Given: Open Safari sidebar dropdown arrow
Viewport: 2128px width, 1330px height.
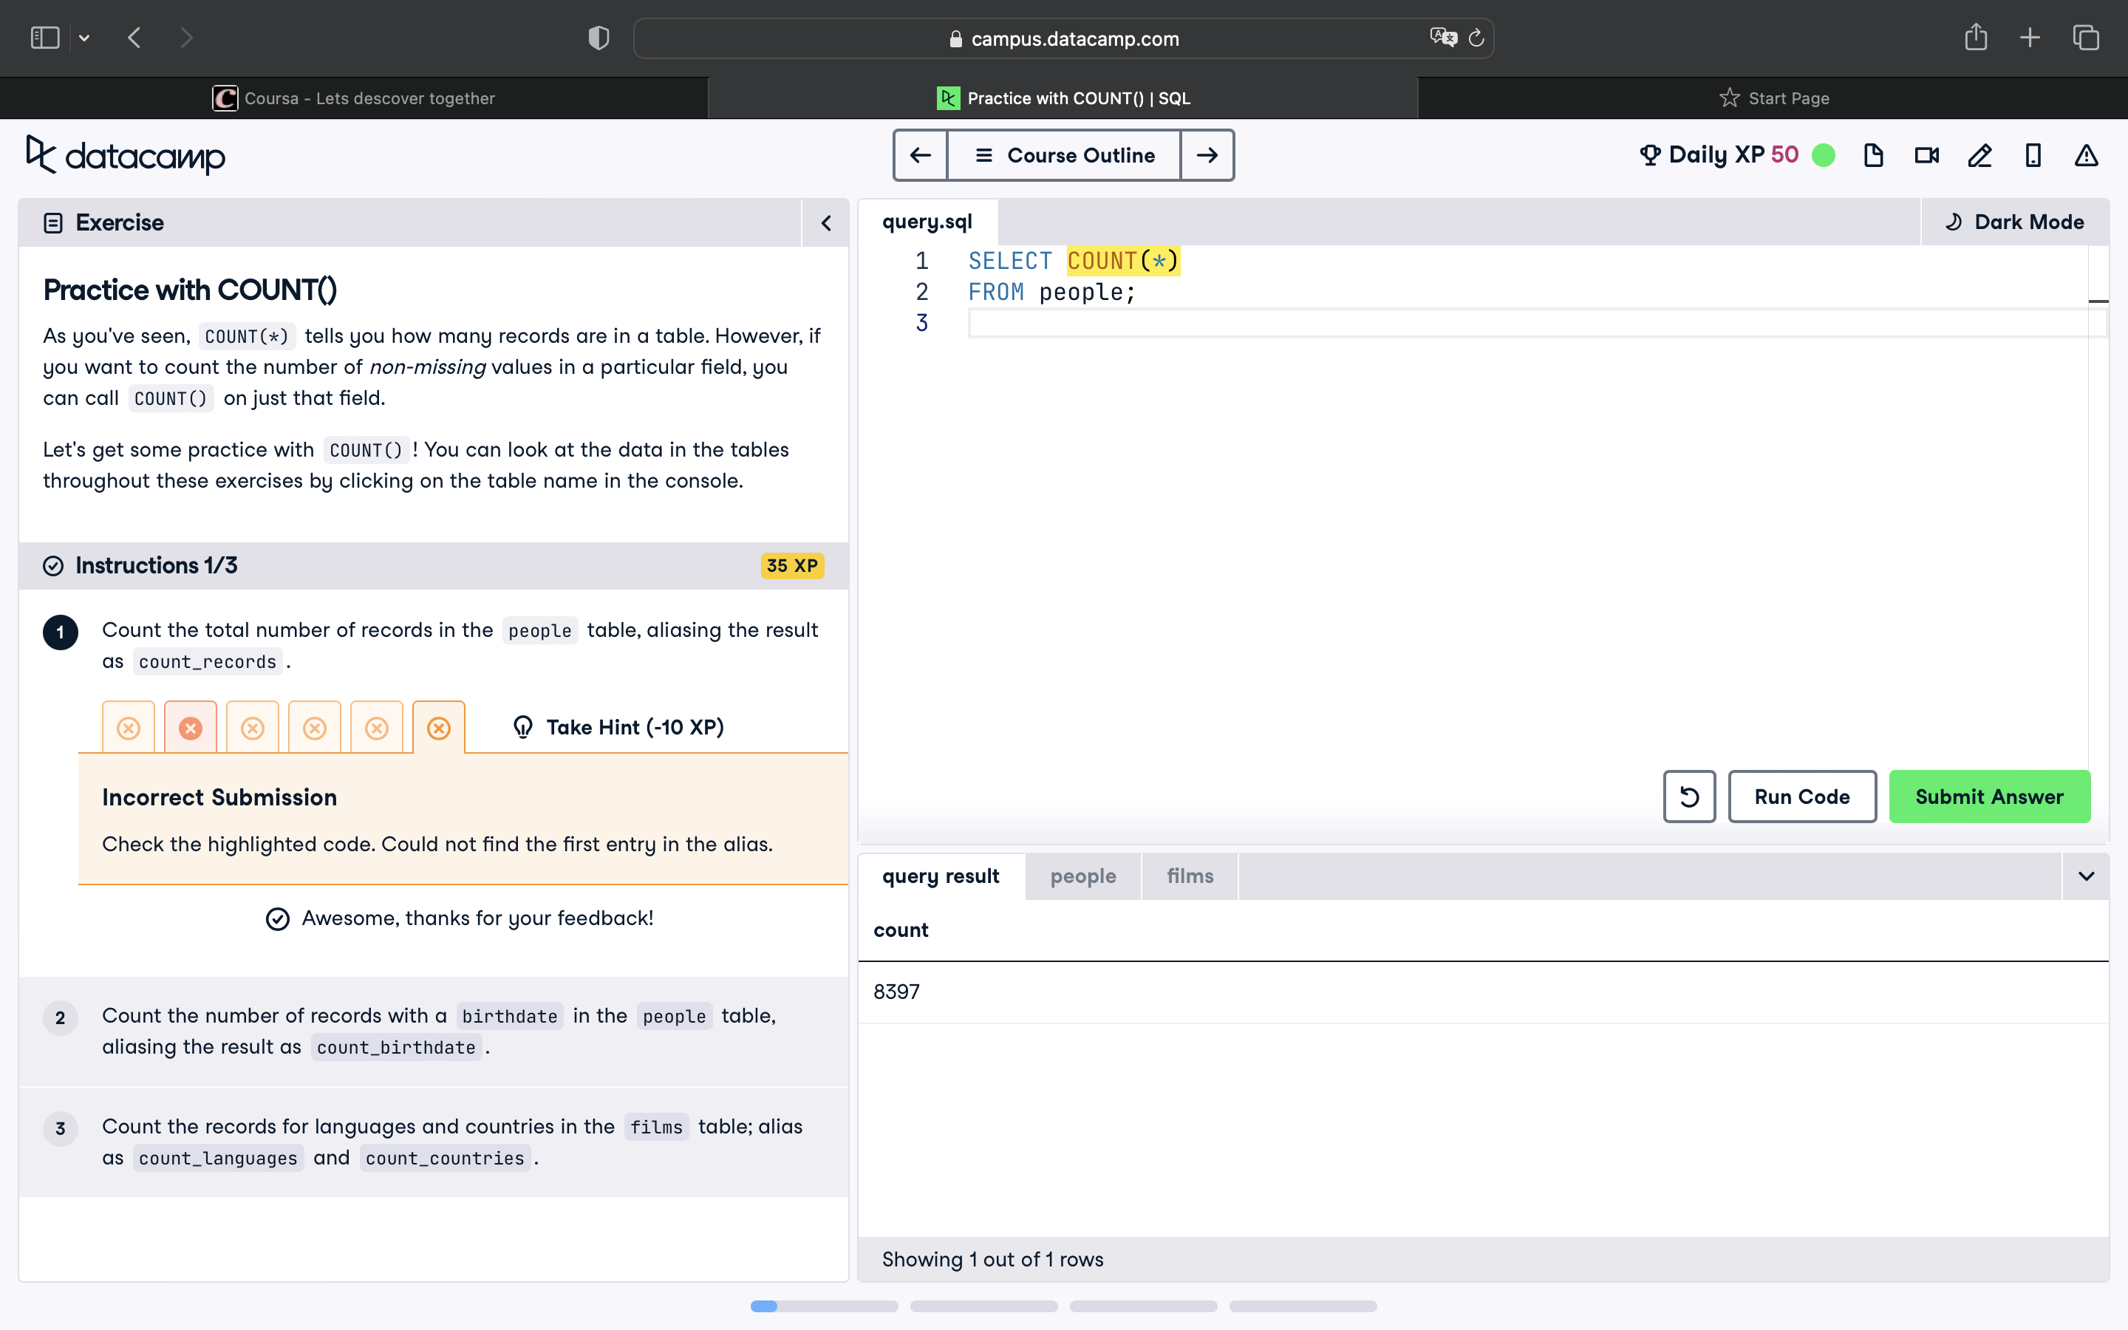Looking at the screenshot, I should tap(84, 38).
